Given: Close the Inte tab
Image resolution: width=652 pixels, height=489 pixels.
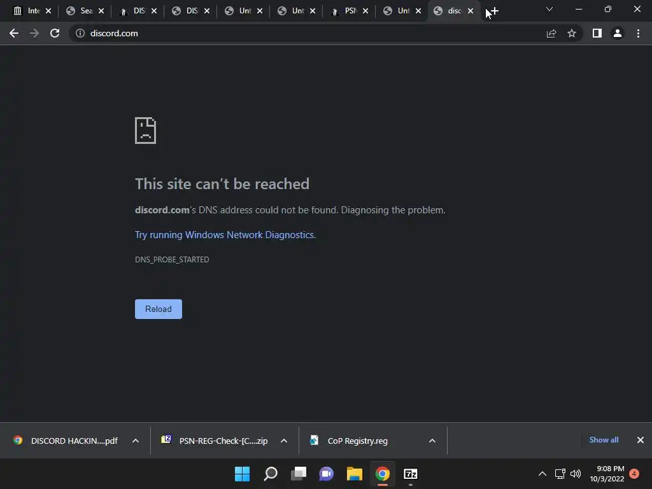Looking at the screenshot, I should (x=48, y=11).
